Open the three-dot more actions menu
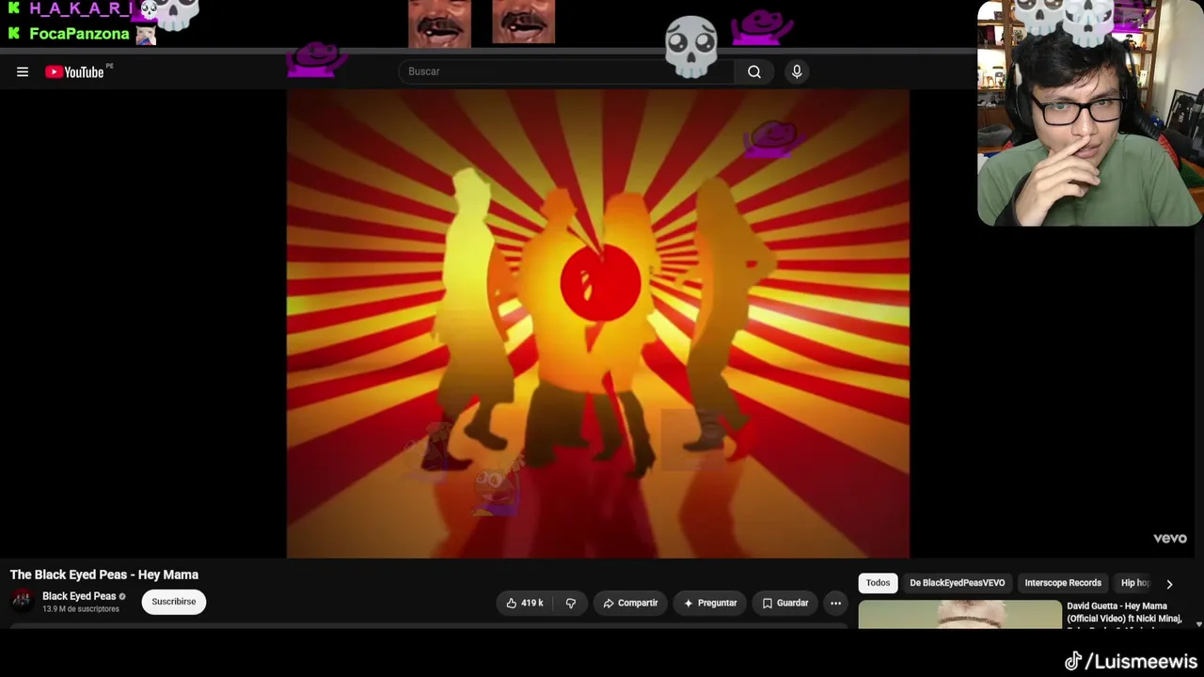Image resolution: width=1204 pixels, height=677 pixels. pos(835,603)
